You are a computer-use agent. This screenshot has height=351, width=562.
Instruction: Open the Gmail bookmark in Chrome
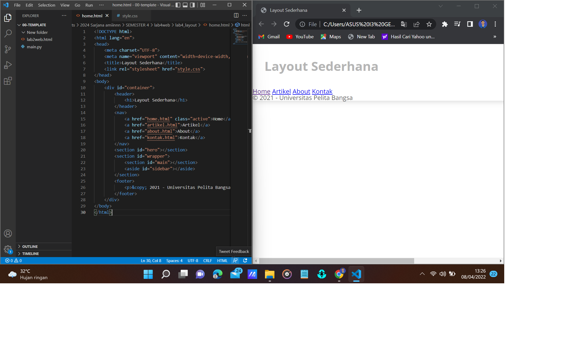269,37
